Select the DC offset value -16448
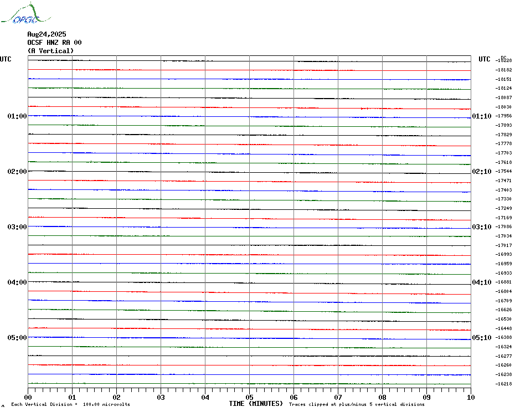 (x=503, y=328)
